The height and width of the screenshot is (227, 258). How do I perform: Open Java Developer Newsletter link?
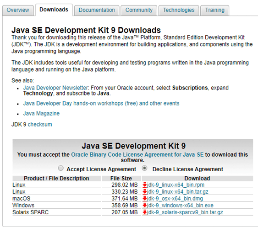pos(56,88)
